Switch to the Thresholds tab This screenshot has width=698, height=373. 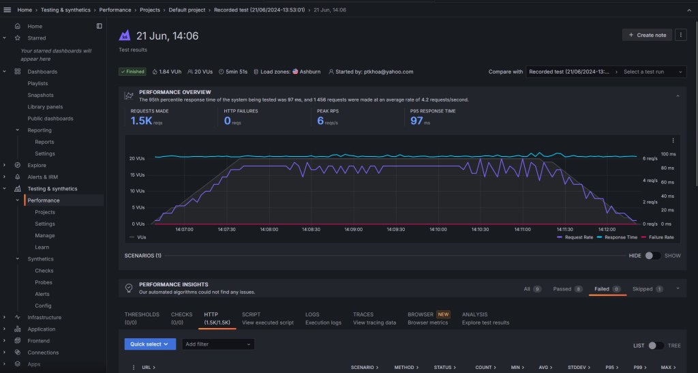[142, 318]
